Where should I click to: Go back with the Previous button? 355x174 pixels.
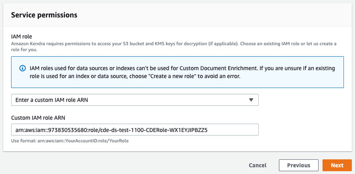click(299, 166)
